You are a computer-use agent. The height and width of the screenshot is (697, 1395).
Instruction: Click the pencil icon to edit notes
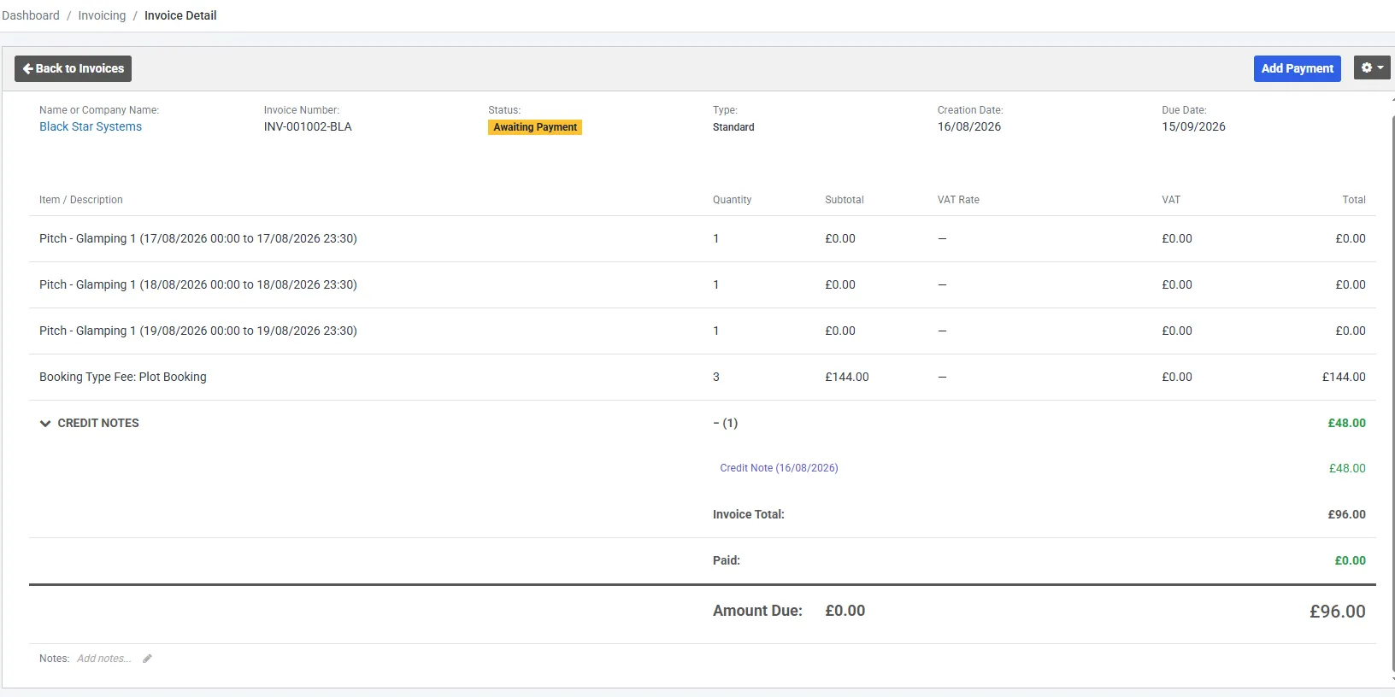[147, 659]
